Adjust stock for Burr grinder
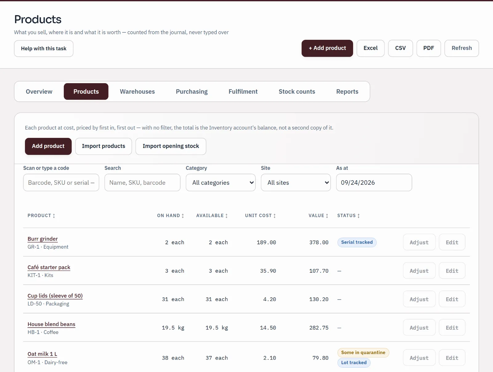Screen dimensions: 493x372 419,242
